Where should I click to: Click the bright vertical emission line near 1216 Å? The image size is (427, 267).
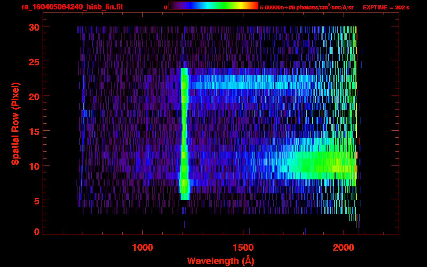[x=184, y=134]
